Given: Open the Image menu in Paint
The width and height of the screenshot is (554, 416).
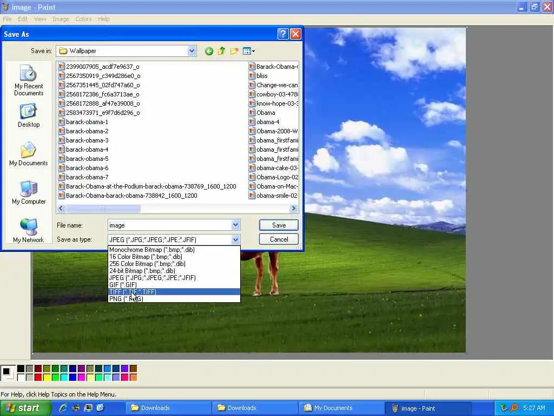Looking at the screenshot, I should coord(61,19).
